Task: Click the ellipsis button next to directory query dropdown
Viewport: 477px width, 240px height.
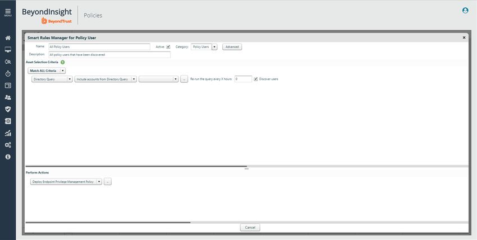Action: 184,79
